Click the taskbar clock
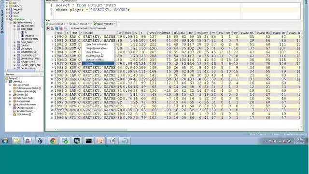The height and width of the screenshot is (174, 309). (298, 141)
